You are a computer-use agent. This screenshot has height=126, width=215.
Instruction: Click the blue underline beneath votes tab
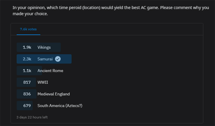[29, 35]
